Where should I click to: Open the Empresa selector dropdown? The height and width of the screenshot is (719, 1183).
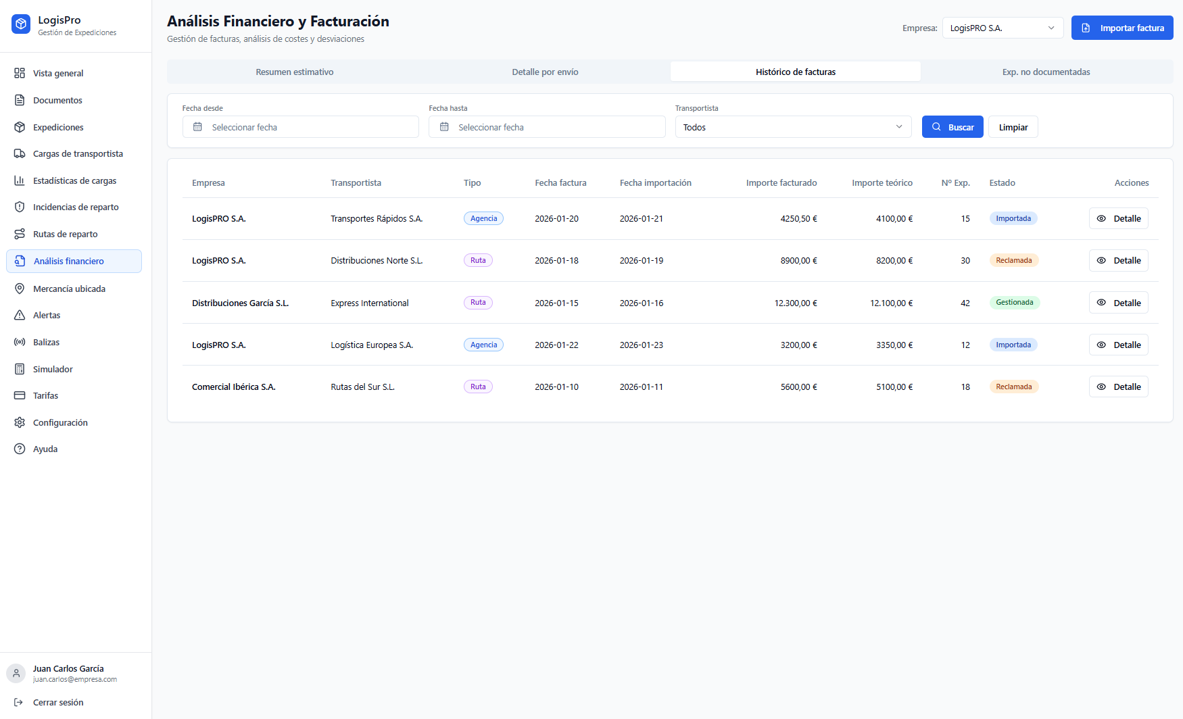pos(1002,28)
